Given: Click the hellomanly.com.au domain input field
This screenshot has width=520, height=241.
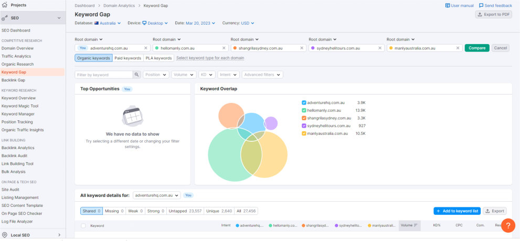Looking at the screenshot, I should pyautogui.click(x=190, y=48).
